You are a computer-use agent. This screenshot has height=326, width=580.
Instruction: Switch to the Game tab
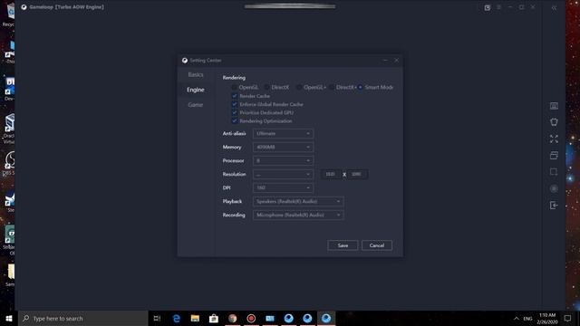point(196,105)
